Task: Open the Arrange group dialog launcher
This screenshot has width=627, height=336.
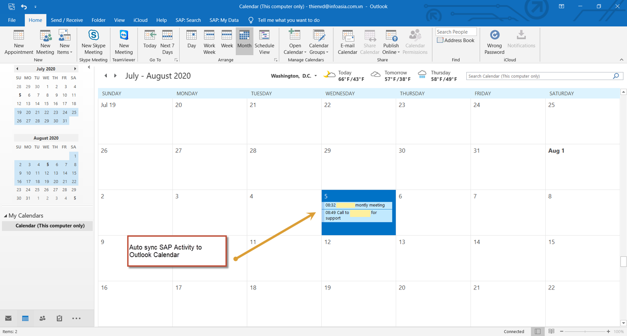Action: [276, 60]
